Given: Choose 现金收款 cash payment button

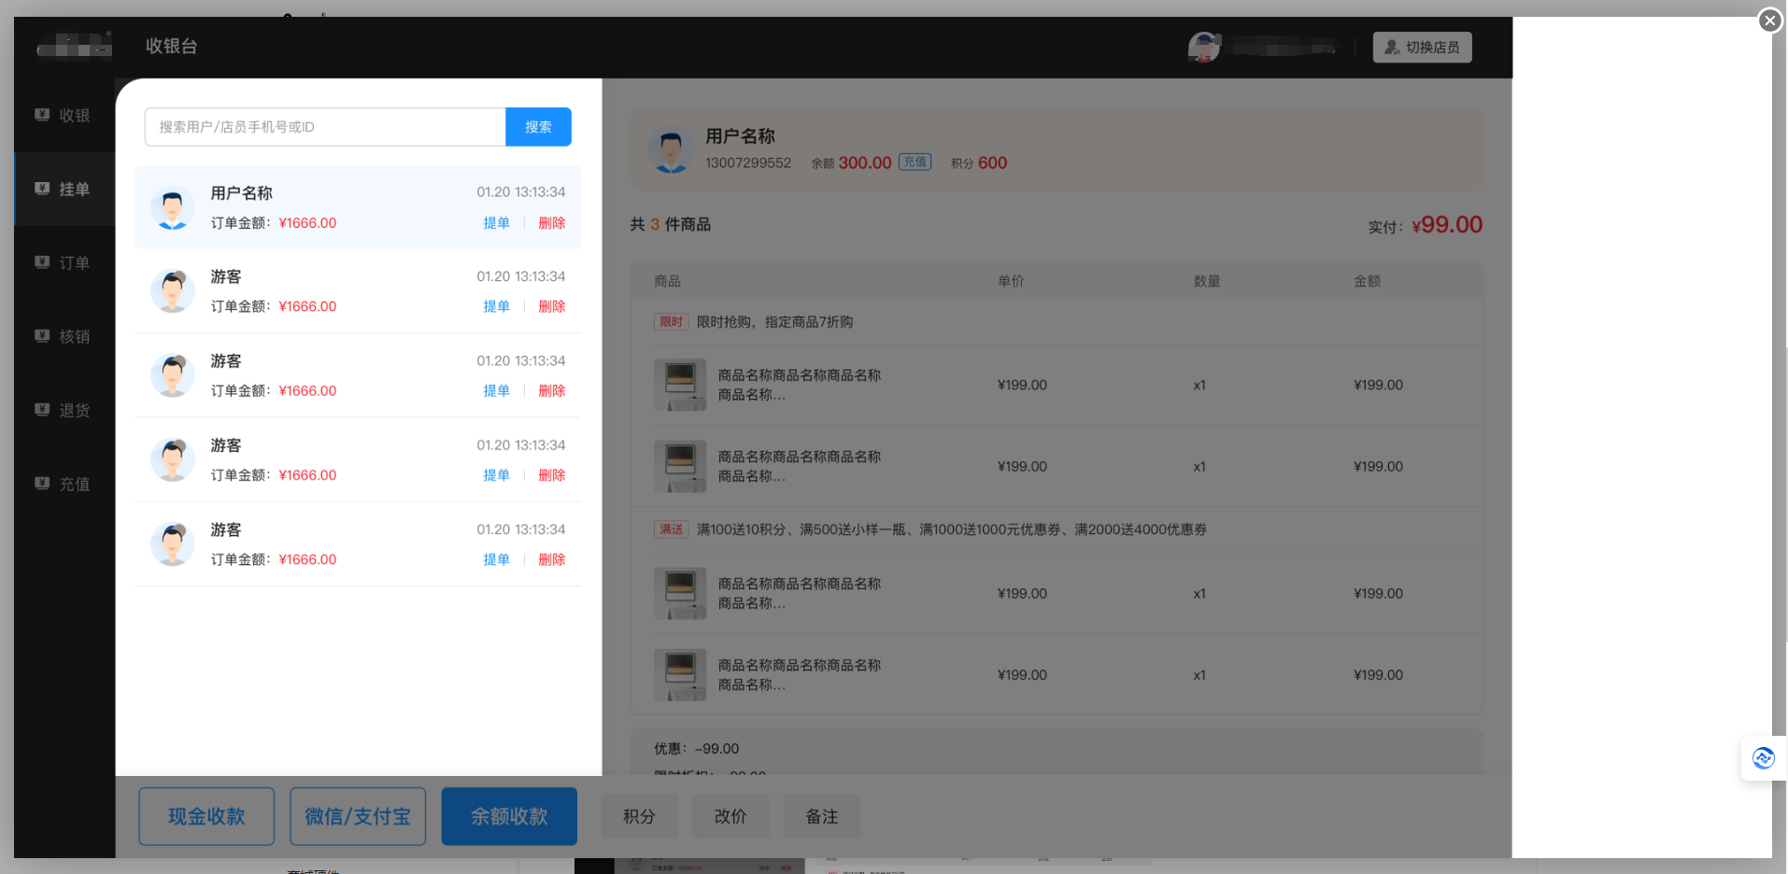Looking at the screenshot, I should click(x=206, y=816).
